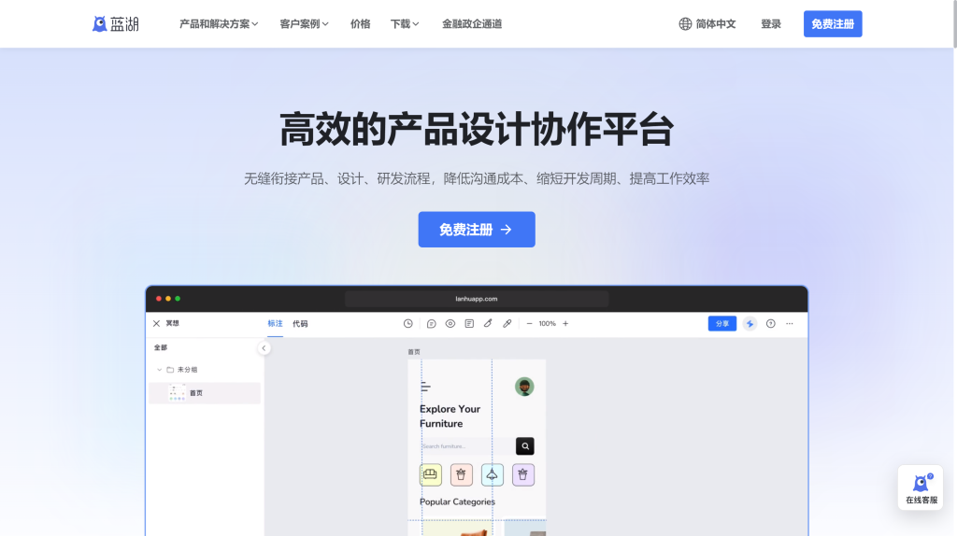Click the lightning bolt icon beside 分享
The image size is (957, 536).
click(x=750, y=324)
